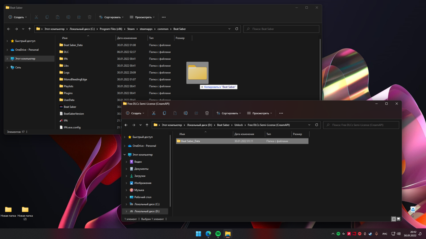Refresh the Free DLCs folder view
426x239 pixels.
click(316, 125)
